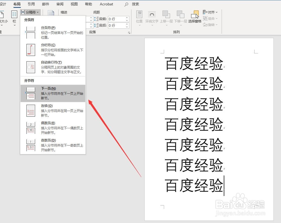281x223 pixels.
Task: Click the first 百度经验 line in document
Action: click(x=194, y=63)
